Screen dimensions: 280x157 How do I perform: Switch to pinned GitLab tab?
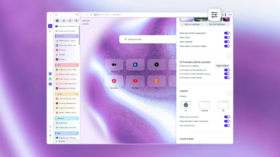[x=70, y=21]
